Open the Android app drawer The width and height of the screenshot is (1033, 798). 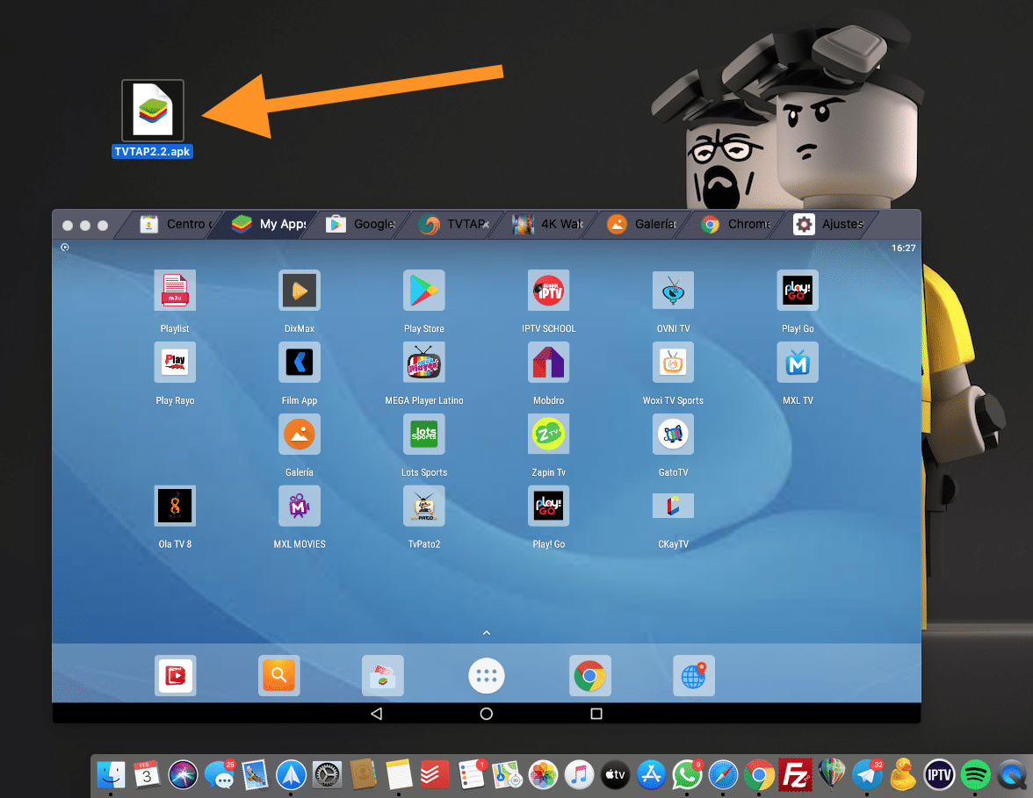(486, 675)
